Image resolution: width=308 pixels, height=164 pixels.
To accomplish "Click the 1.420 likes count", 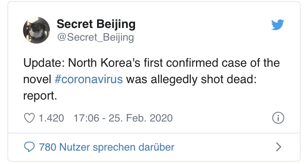I will point(51,118).
